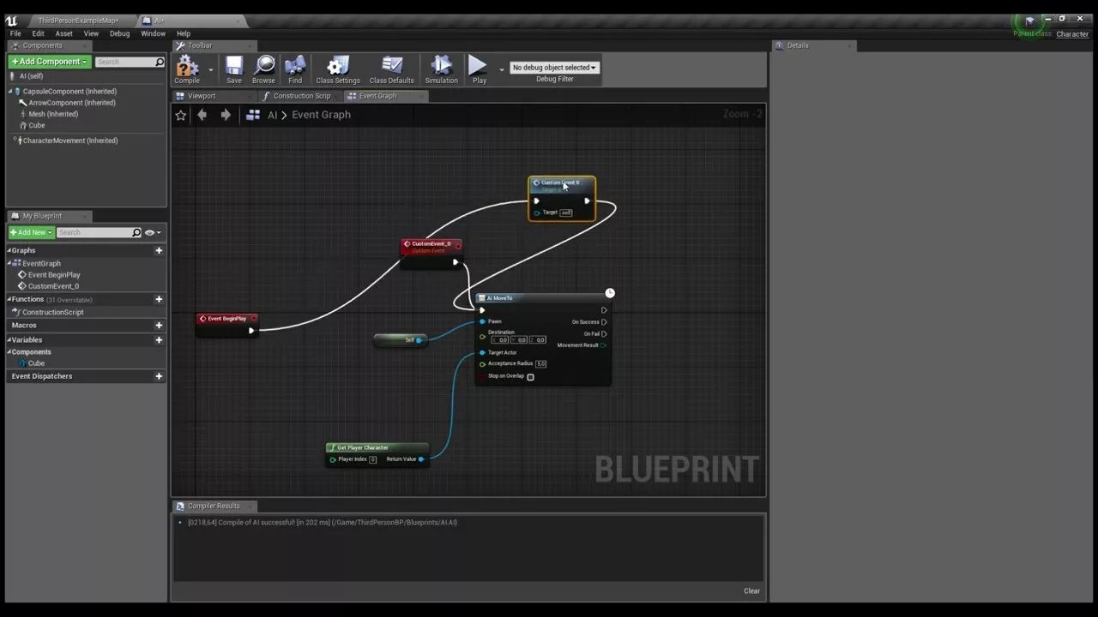The image size is (1098, 617).
Task: Collapse the Functions section
Action: point(9,299)
